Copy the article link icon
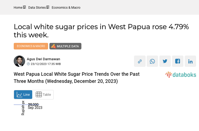 [140, 61]
